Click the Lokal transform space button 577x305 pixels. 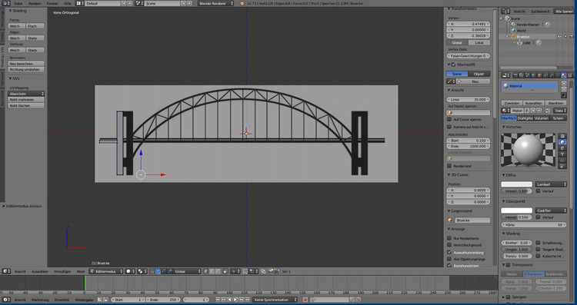479,42
